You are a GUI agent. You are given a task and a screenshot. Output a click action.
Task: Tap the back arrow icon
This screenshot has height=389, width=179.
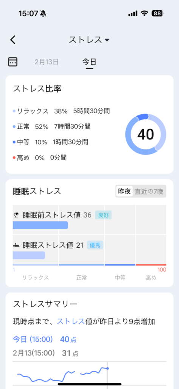(13, 40)
